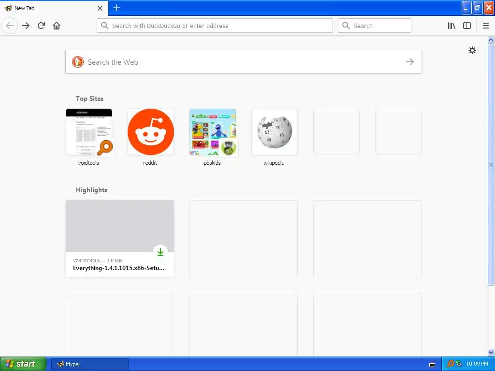
Task: Focus the toolbar Search field
Action: tap(375, 26)
